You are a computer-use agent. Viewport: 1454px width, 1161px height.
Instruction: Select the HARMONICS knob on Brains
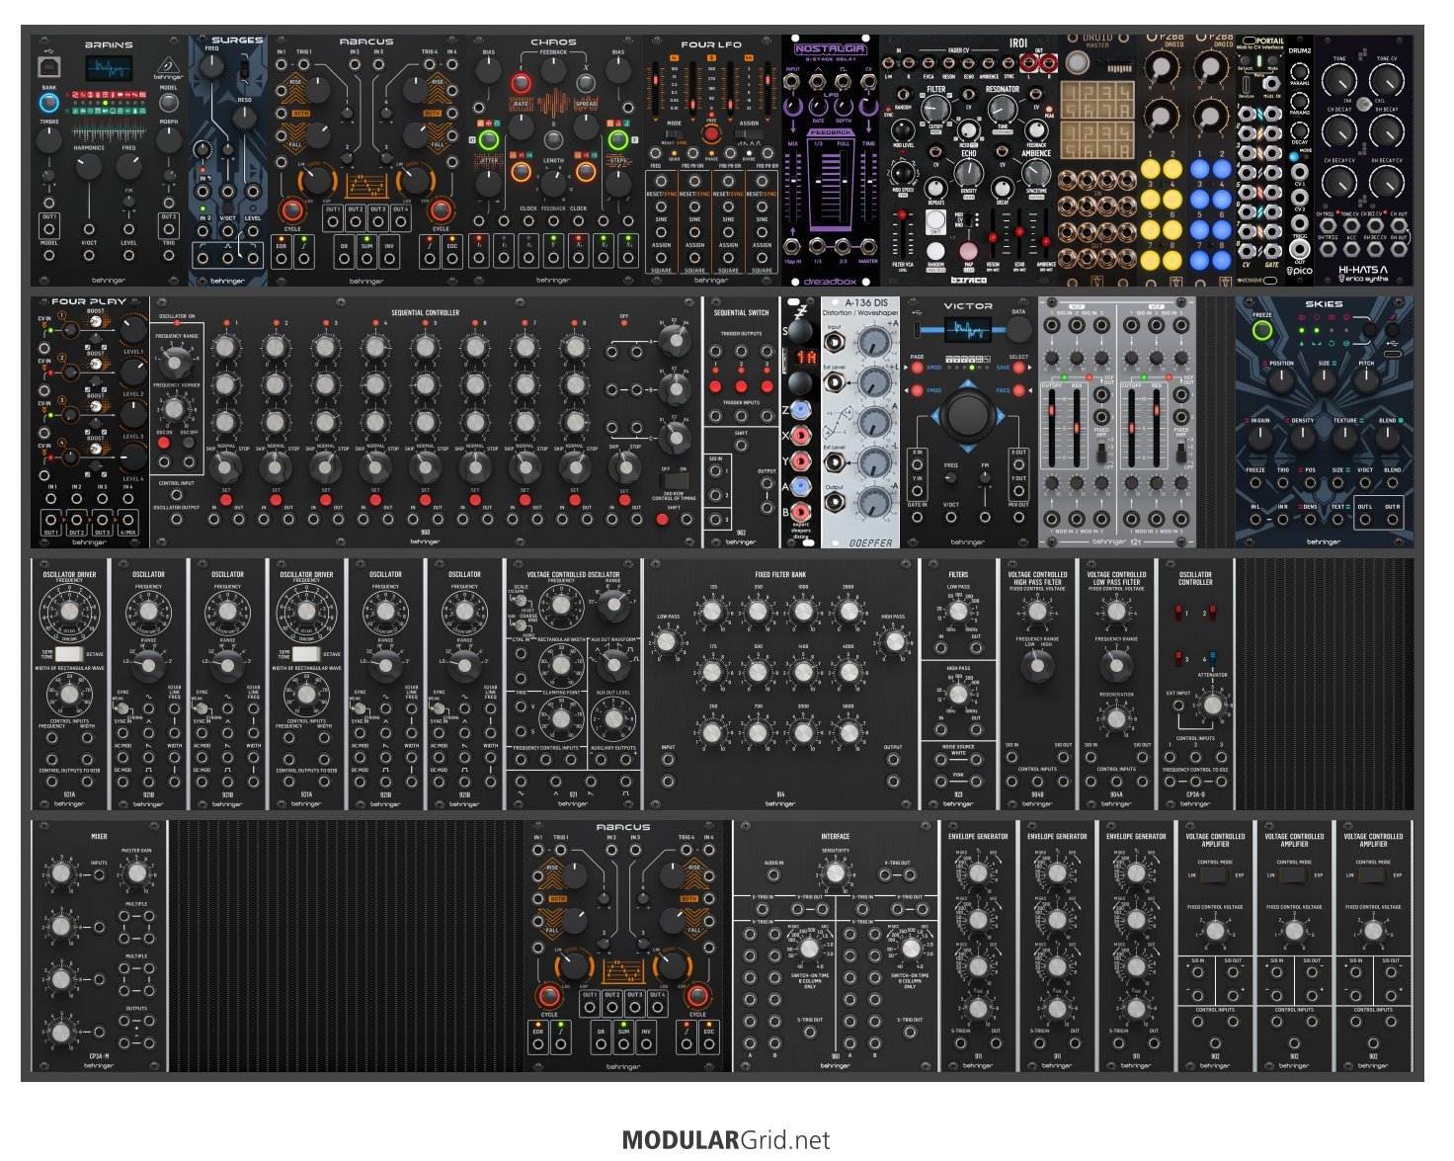point(89,165)
